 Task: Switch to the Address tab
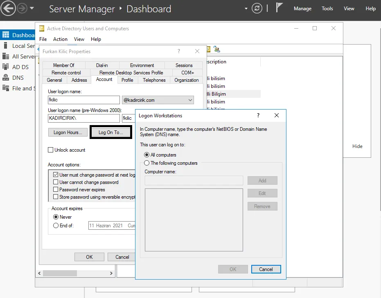[x=79, y=80]
